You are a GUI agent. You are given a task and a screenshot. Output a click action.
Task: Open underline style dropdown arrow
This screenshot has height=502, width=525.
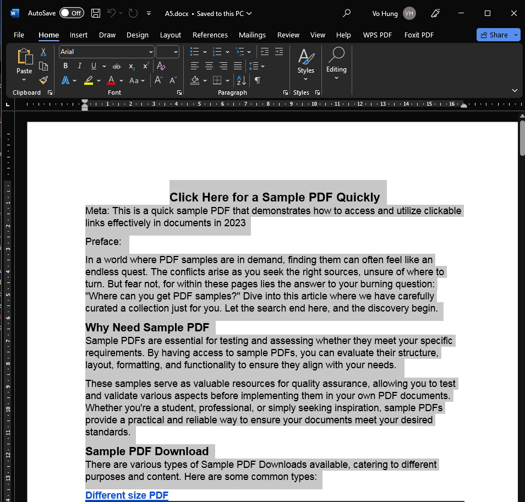click(x=104, y=66)
